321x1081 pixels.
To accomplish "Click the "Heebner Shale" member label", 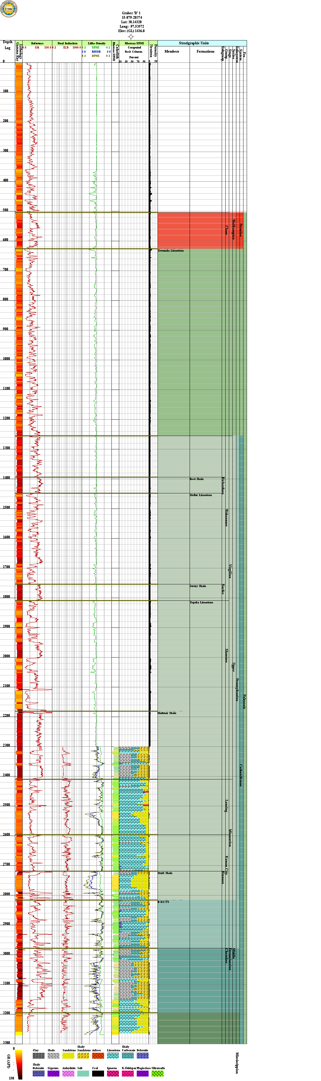I will (167, 713).
